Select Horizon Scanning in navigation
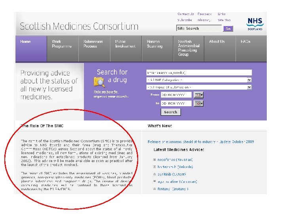The image size is (285, 214). pos(158,49)
